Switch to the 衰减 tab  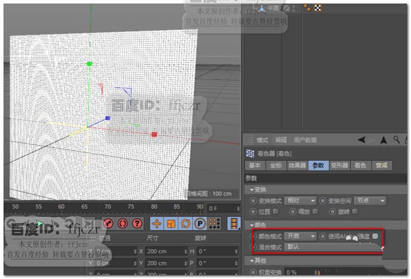pos(382,165)
